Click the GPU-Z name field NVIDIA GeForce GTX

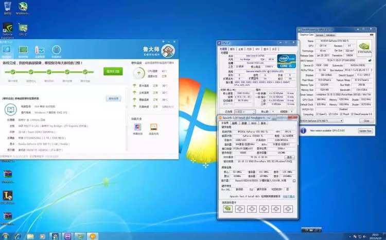pos(335,41)
